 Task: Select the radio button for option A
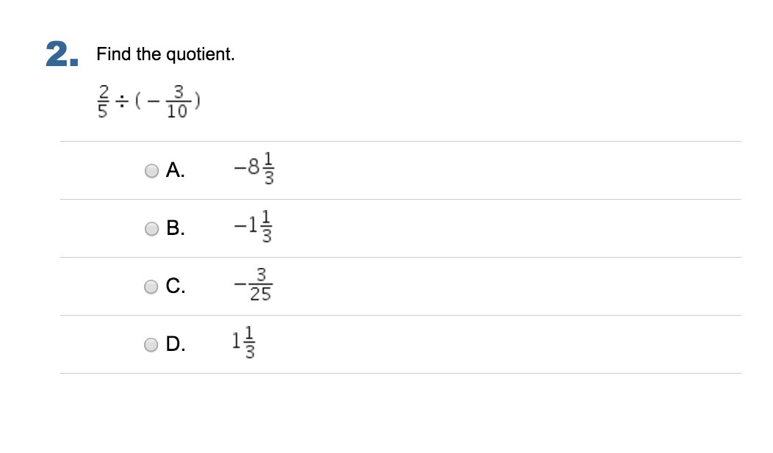tap(152, 171)
